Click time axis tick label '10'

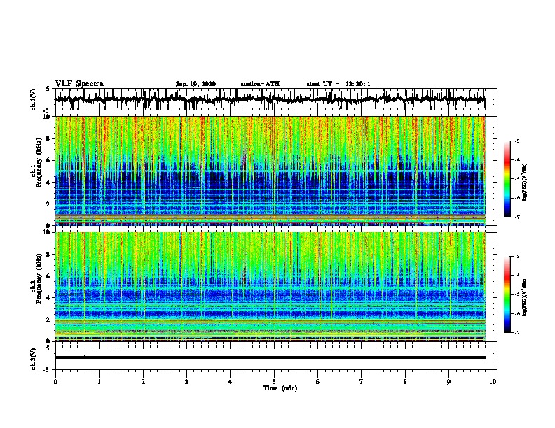point(493,382)
